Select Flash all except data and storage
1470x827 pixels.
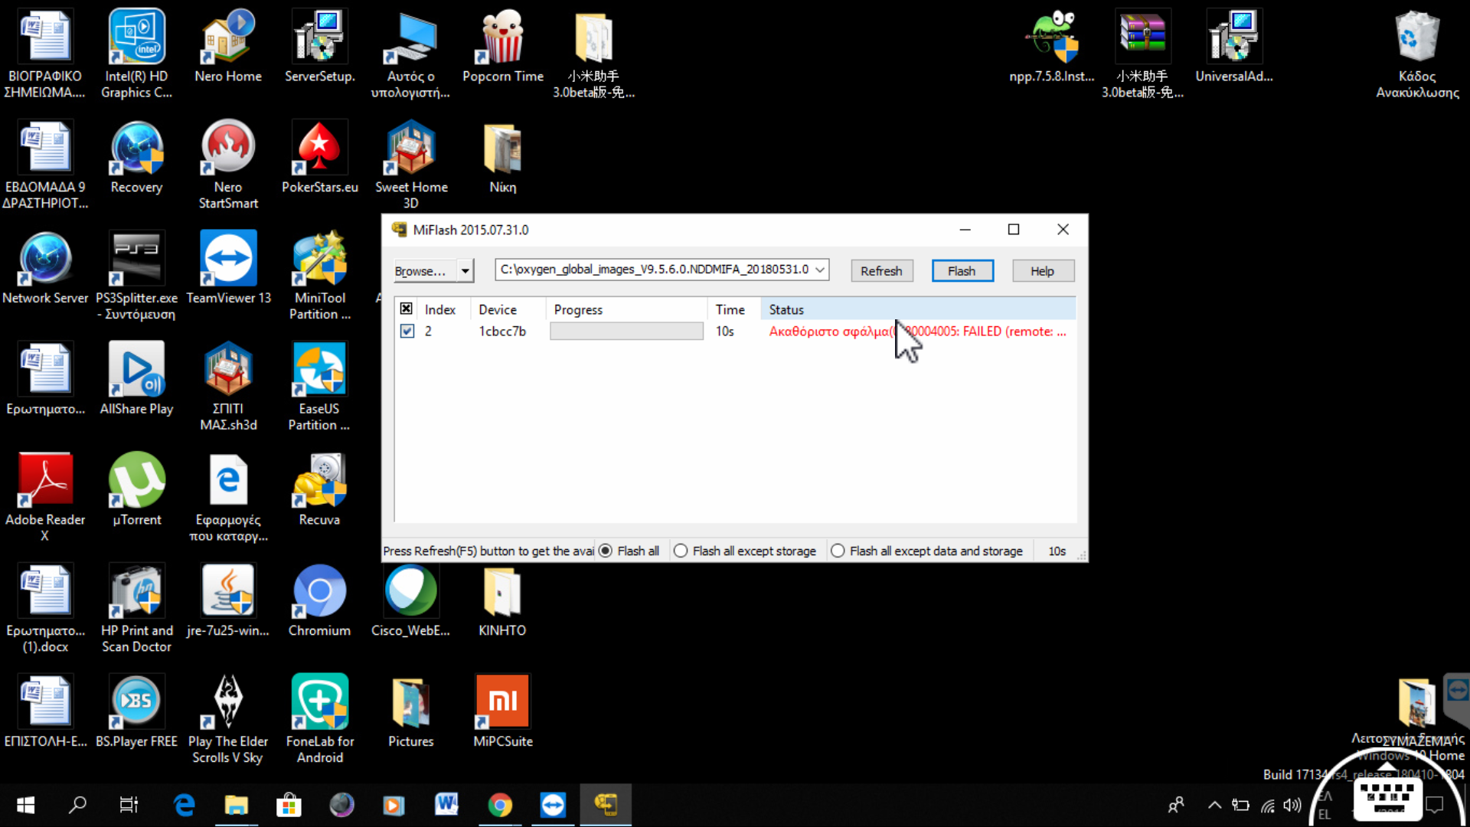point(838,551)
